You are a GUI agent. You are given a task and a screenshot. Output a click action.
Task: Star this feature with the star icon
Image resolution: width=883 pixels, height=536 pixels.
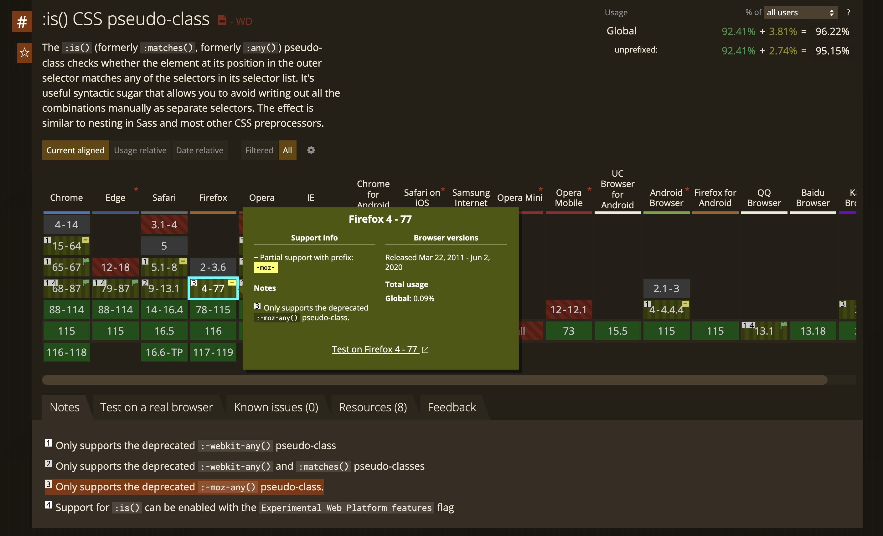(x=24, y=53)
